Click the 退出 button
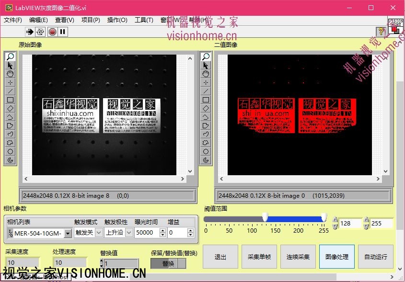 point(220,257)
